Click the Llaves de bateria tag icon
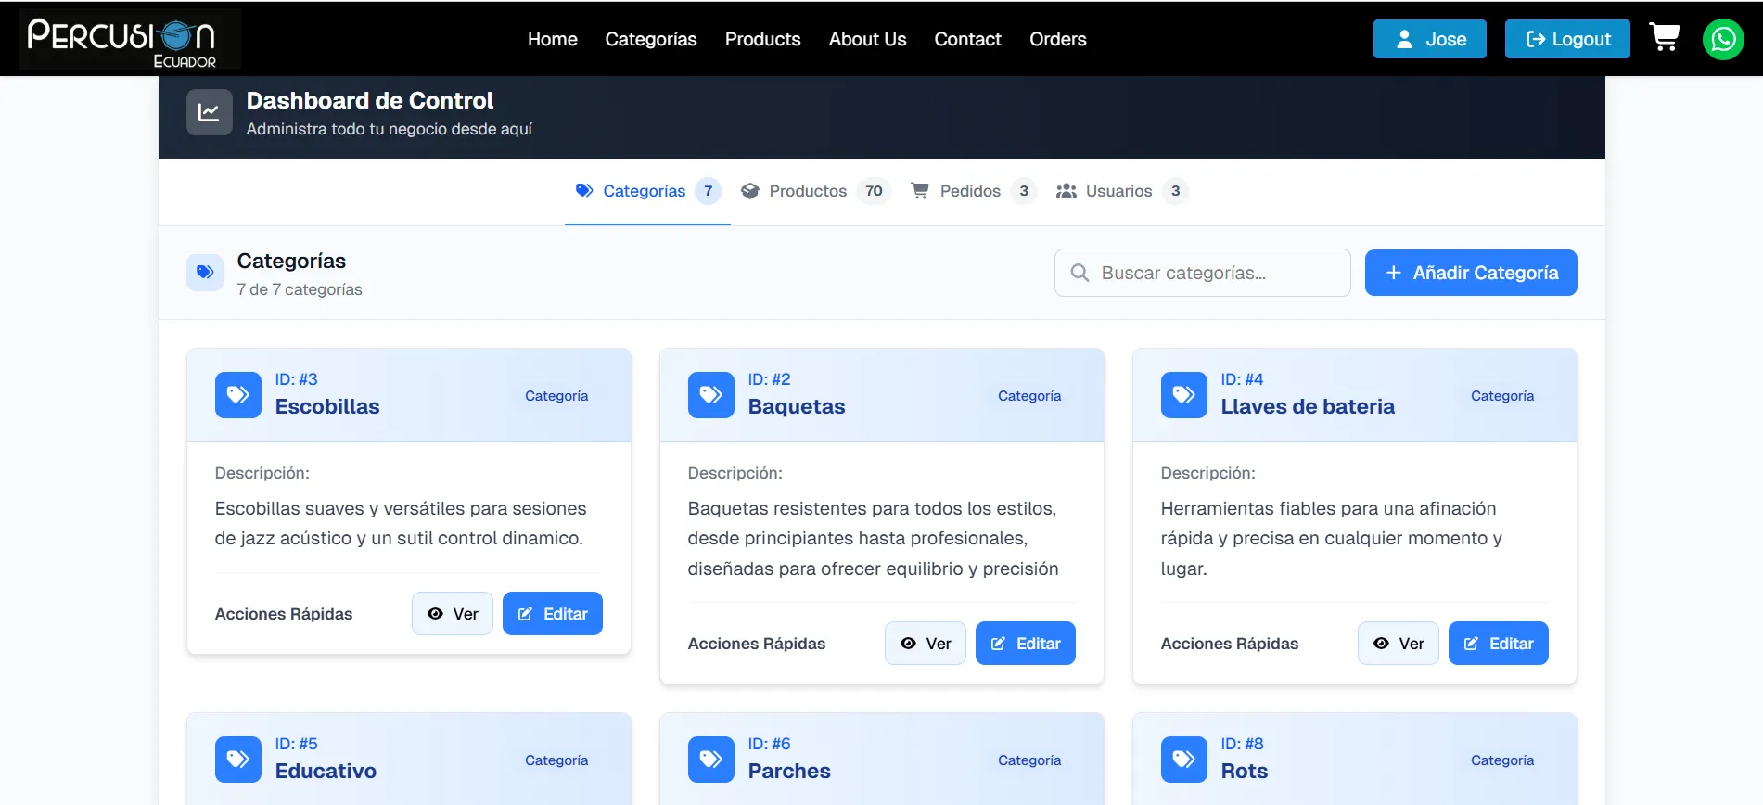The width and height of the screenshot is (1763, 805). pyautogui.click(x=1184, y=395)
